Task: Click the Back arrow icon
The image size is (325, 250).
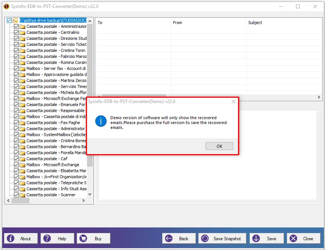Action: pos(169,238)
